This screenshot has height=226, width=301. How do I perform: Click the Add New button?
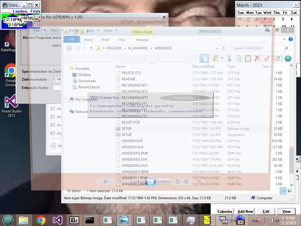point(245,211)
